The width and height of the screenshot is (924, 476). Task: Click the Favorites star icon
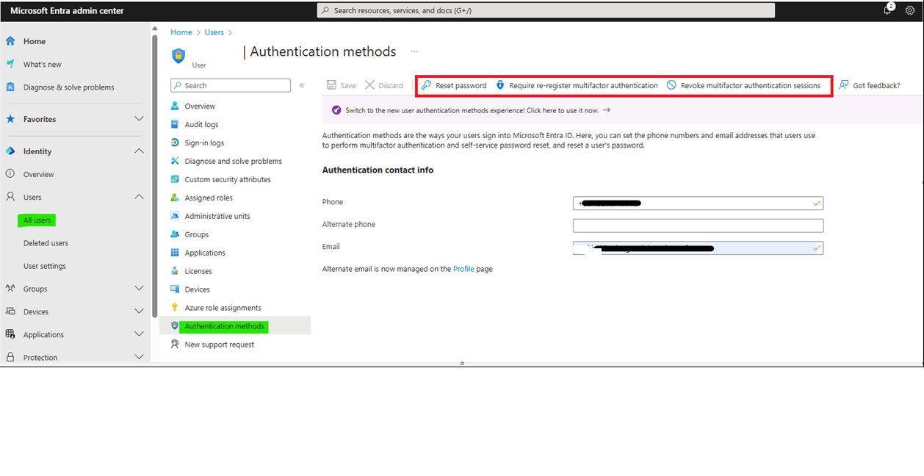10,119
